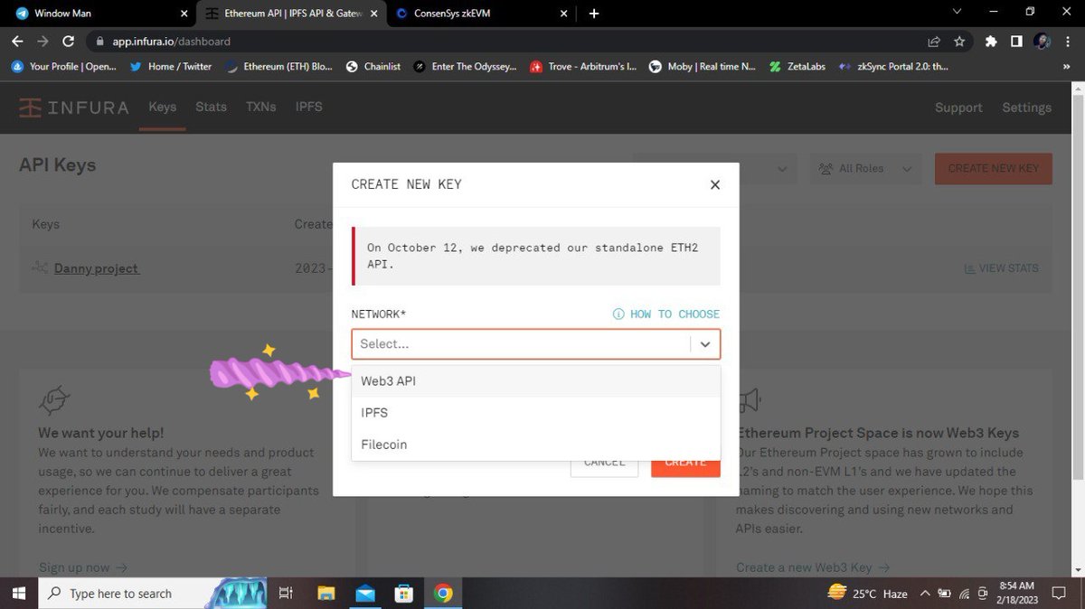Viewport: 1085px width, 609px height.
Task: Bookmark this page with the star icon
Action: [959, 42]
